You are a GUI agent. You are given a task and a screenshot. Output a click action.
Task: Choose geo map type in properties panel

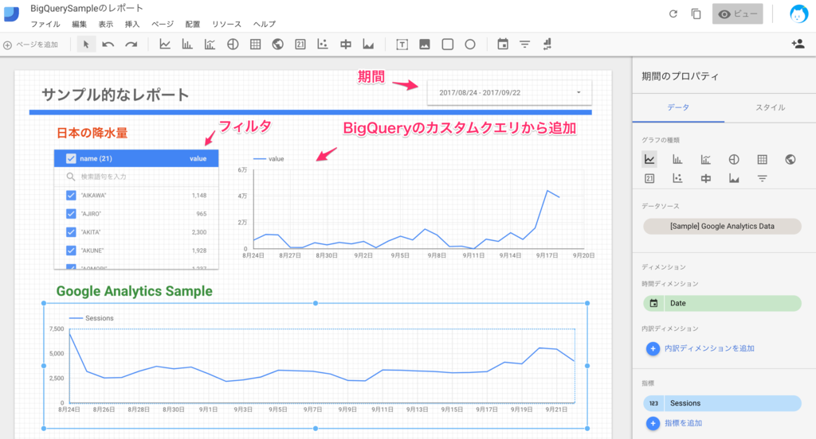[x=790, y=159]
